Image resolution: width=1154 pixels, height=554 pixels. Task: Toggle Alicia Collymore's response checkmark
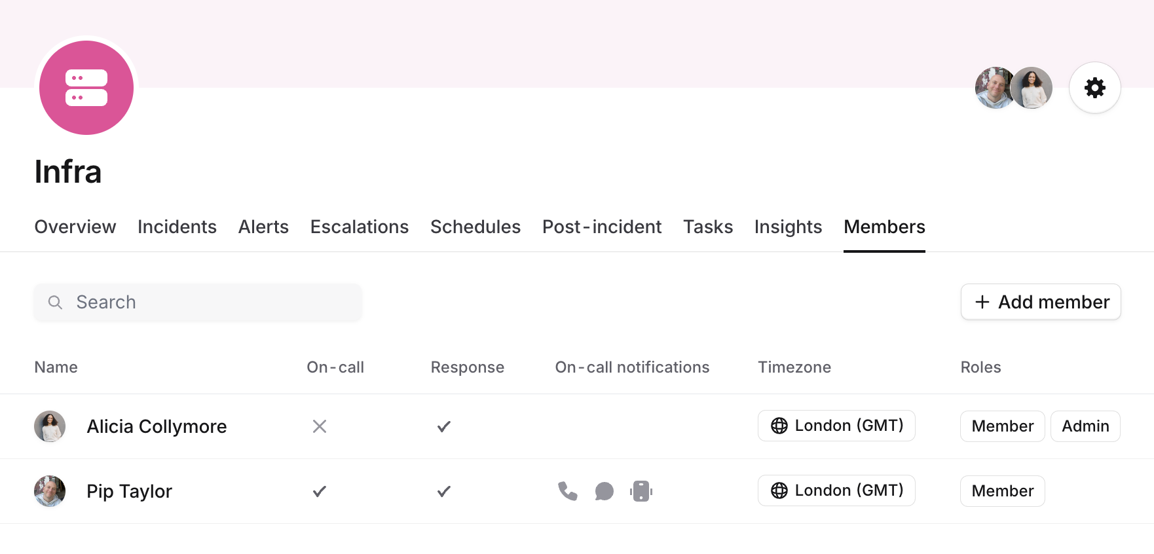(x=444, y=426)
